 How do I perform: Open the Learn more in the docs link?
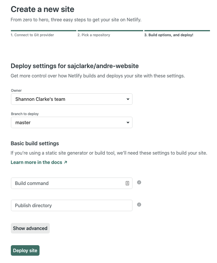[x=36, y=162]
